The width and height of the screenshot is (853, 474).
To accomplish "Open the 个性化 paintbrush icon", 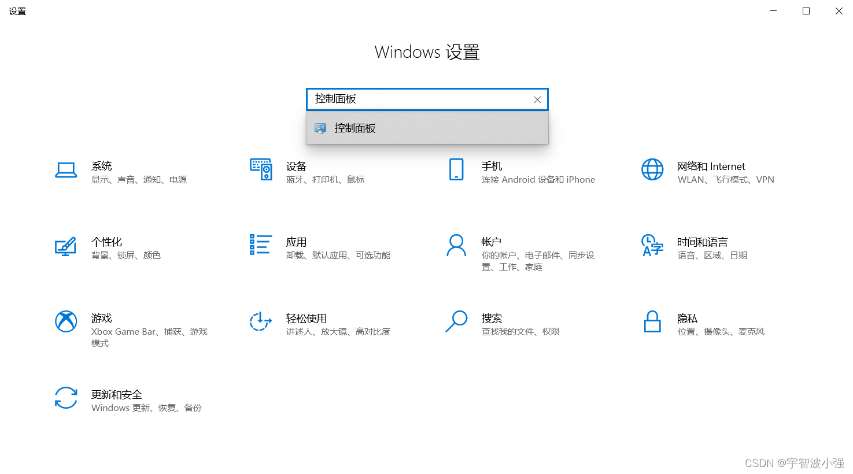I will point(65,246).
